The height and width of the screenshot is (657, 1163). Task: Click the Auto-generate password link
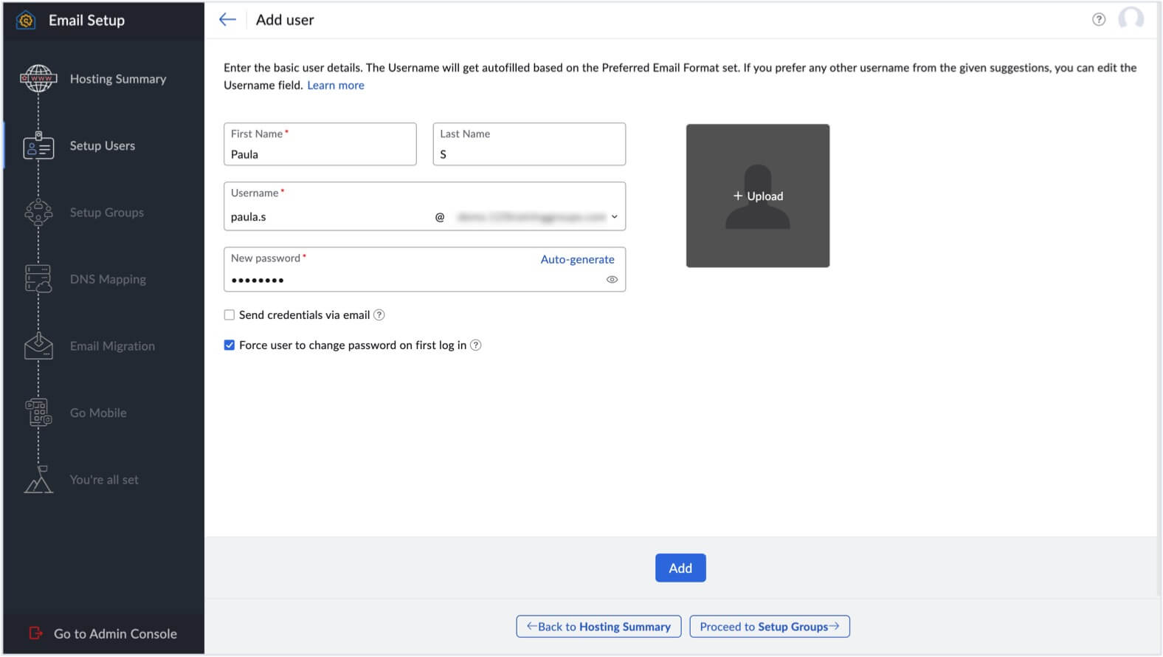[x=577, y=259]
